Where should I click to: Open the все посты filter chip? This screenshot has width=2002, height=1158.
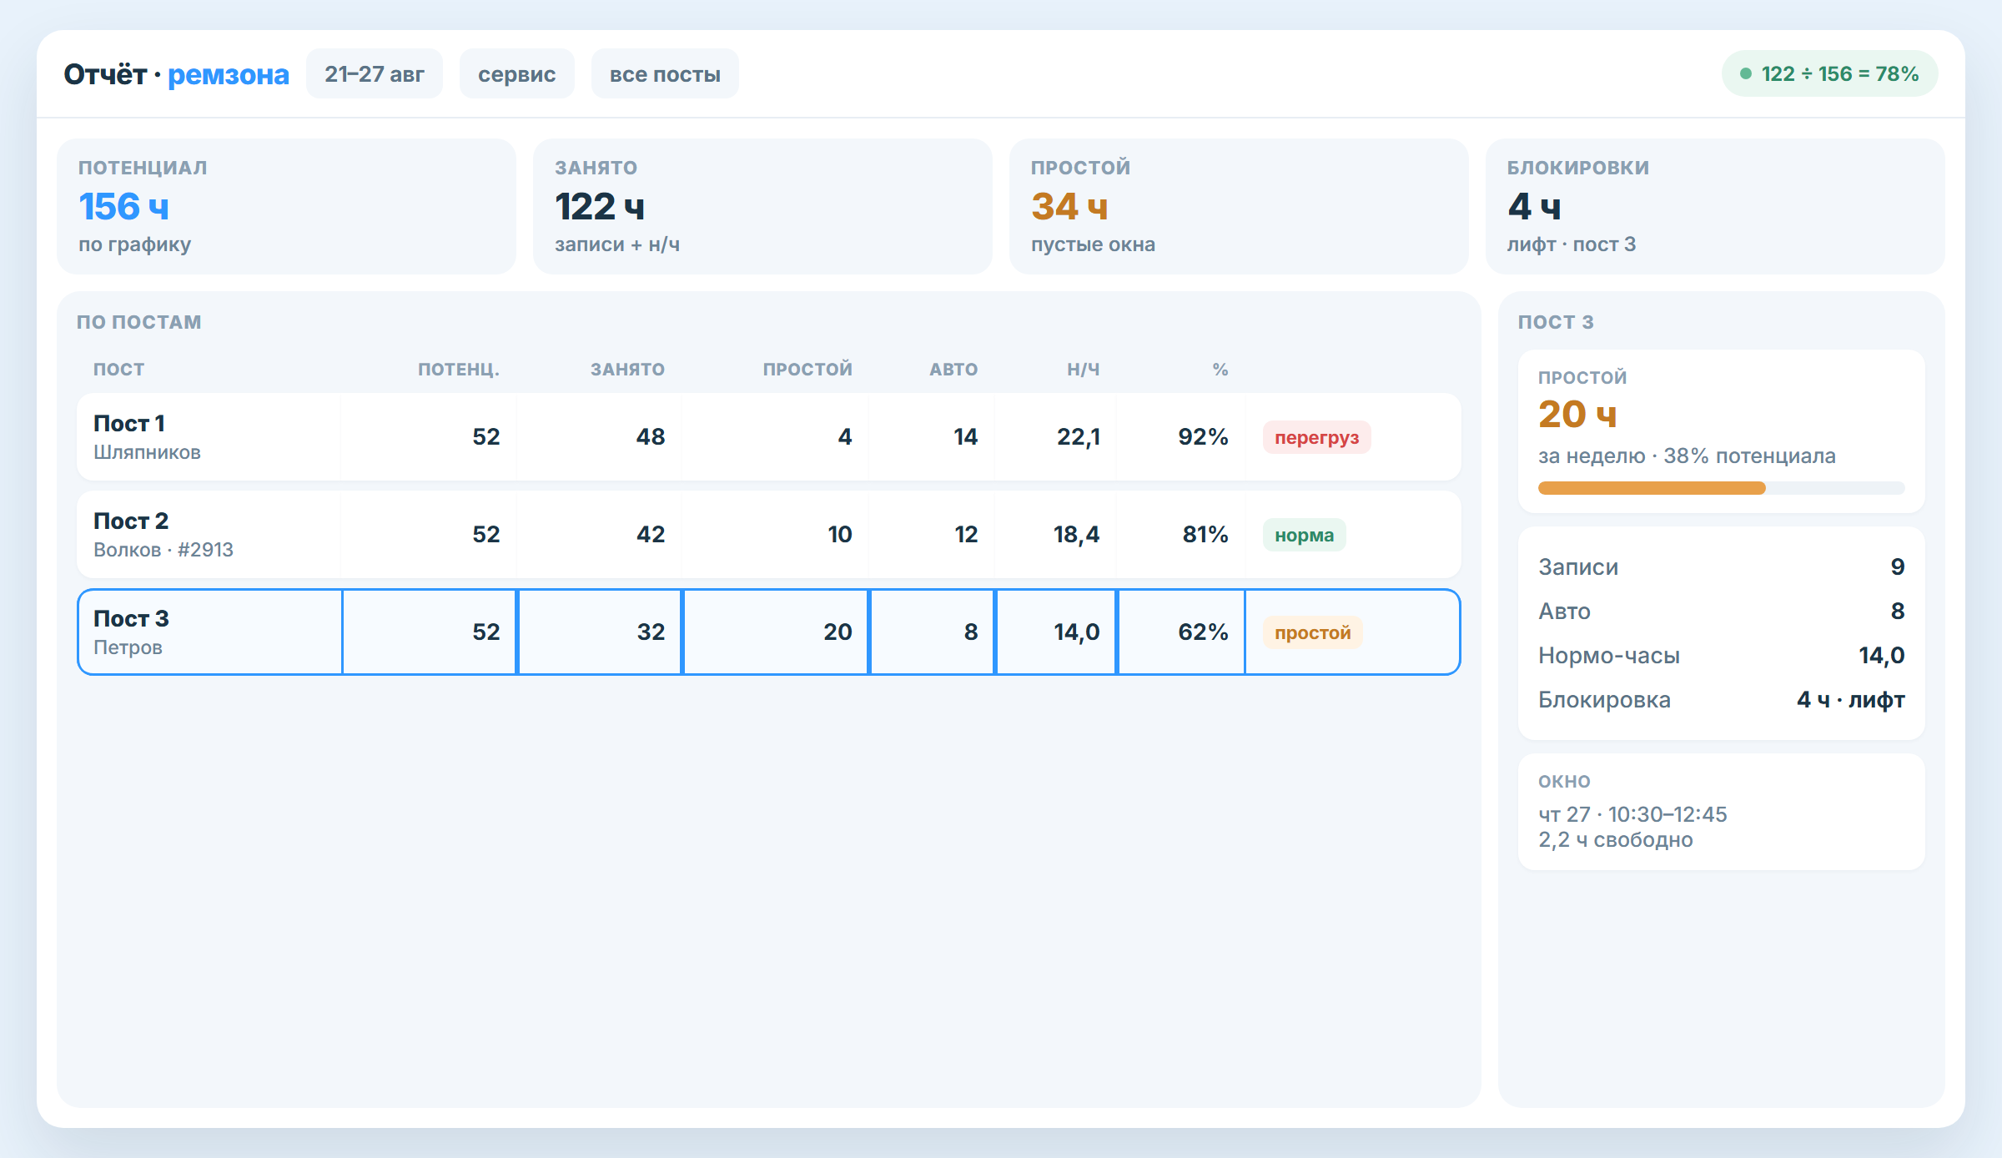(665, 74)
